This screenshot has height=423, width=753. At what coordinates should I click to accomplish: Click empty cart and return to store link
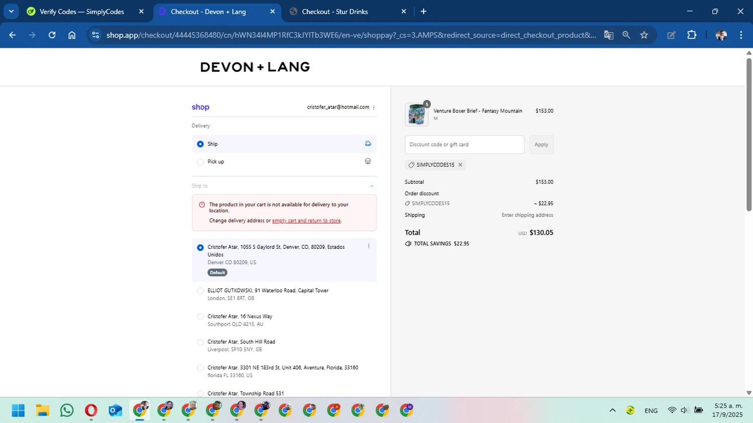(306, 221)
